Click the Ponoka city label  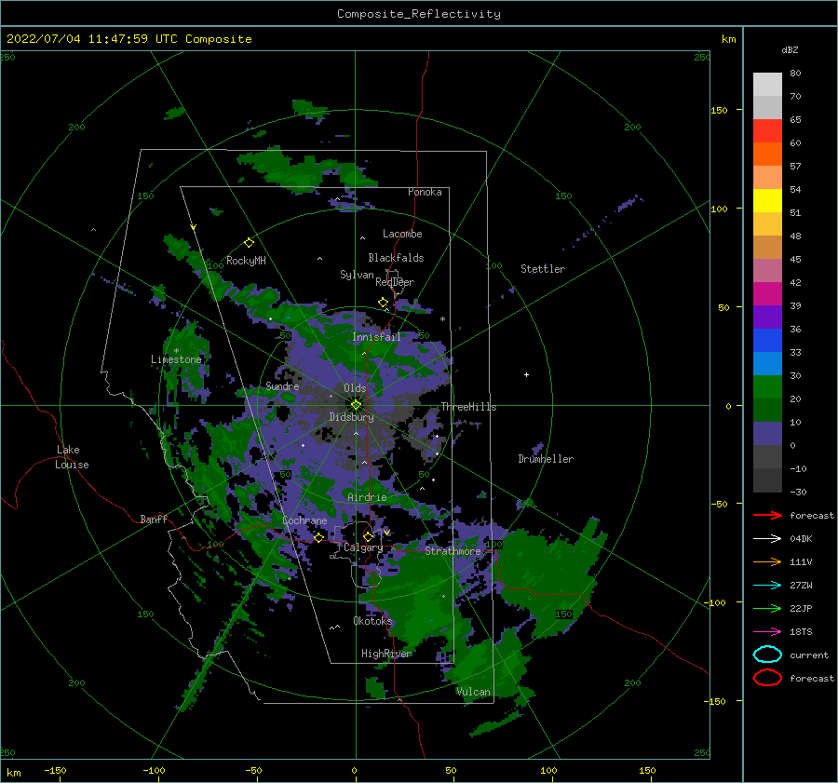pyautogui.click(x=425, y=192)
